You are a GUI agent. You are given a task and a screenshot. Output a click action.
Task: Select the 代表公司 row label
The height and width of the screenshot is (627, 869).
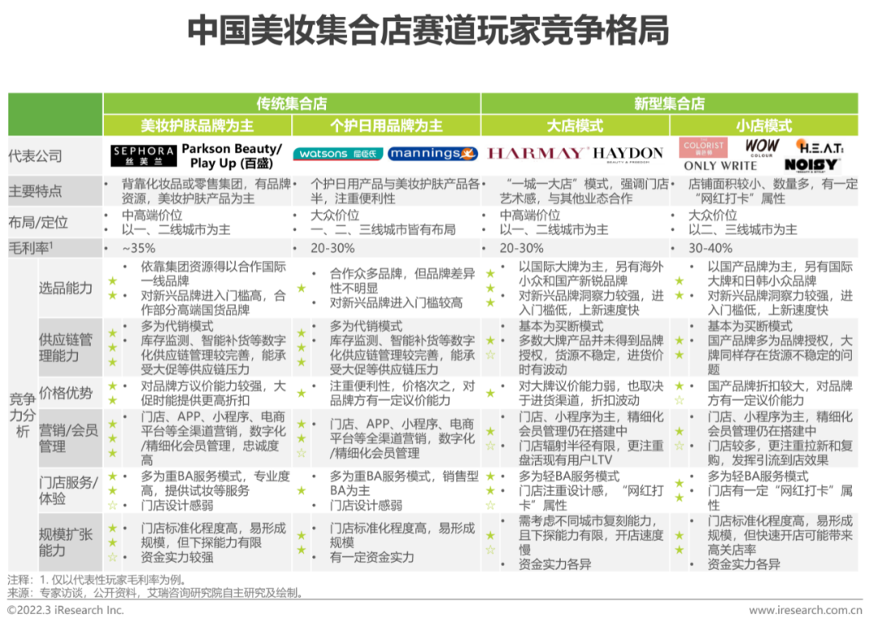coord(35,156)
